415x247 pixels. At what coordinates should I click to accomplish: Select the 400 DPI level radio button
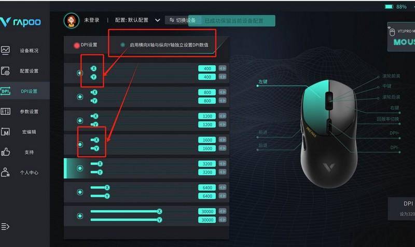[x=80, y=73]
